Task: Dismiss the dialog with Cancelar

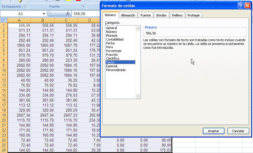Action: [238, 131]
